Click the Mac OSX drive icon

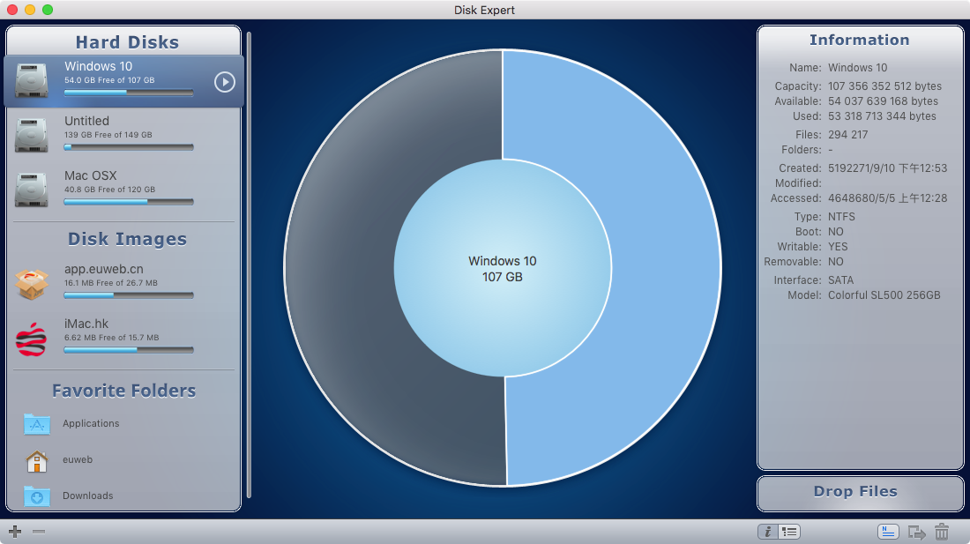32,190
